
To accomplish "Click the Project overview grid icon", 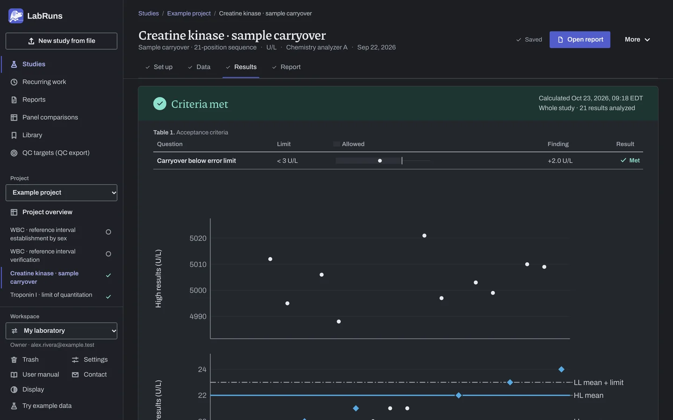I will (x=14, y=212).
